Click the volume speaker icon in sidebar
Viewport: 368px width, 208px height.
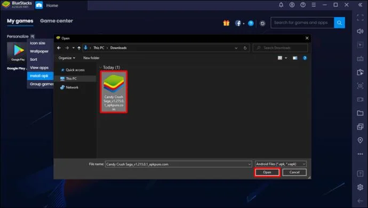pyautogui.click(x=360, y=31)
